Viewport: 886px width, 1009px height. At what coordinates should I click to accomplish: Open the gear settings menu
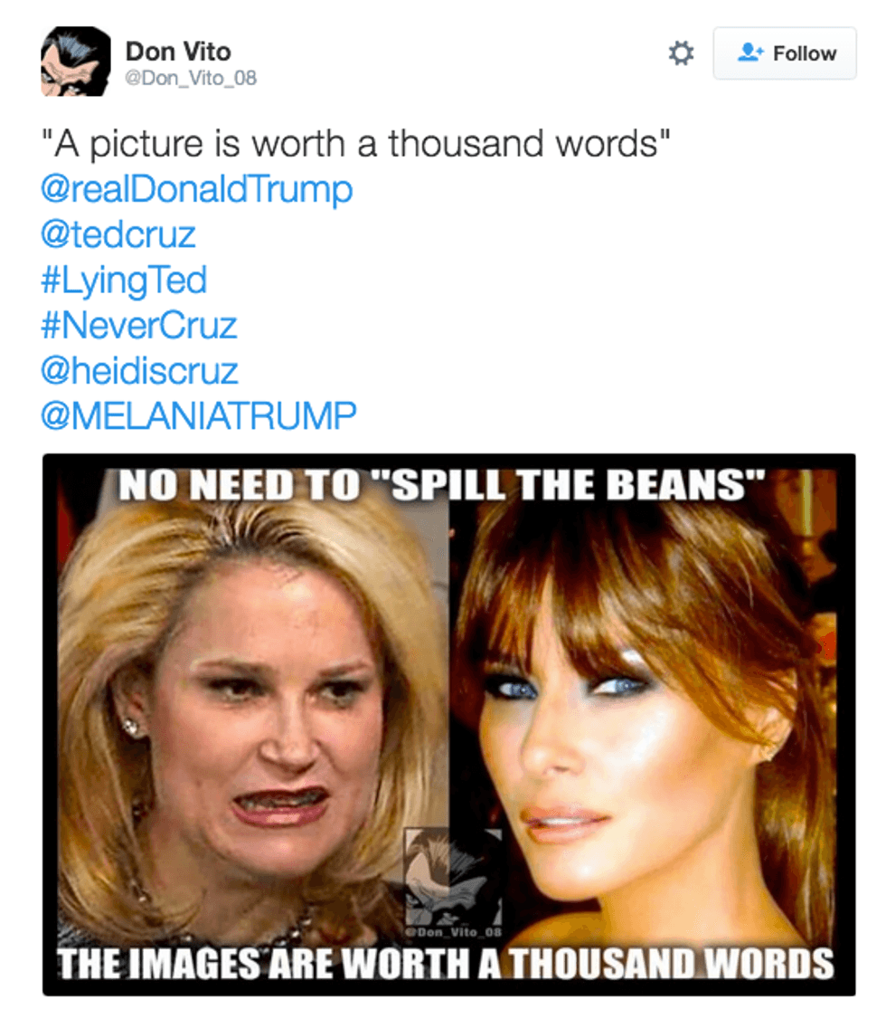coord(681,53)
